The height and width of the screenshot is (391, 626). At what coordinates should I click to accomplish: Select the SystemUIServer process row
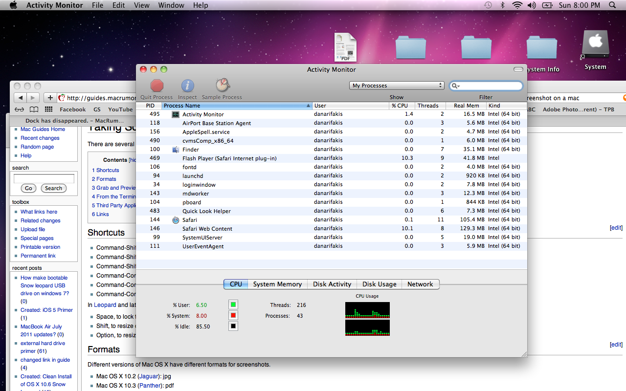(332, 238)
